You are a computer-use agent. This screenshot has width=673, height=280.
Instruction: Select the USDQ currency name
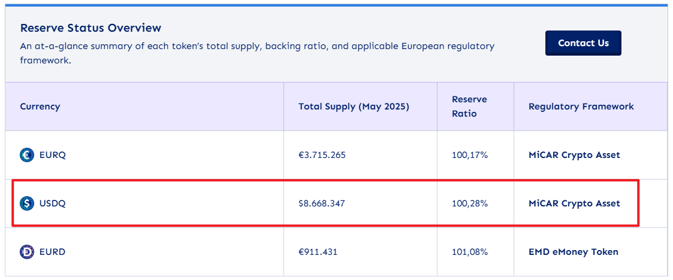click(52, 203)
